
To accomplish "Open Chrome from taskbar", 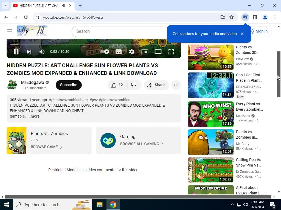I will point(113,205).
